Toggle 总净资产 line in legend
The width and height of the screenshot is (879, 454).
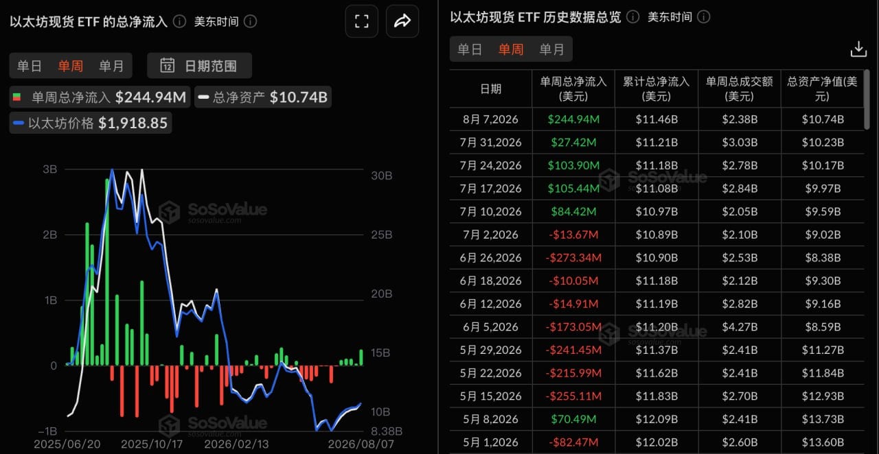coord(263,97)
